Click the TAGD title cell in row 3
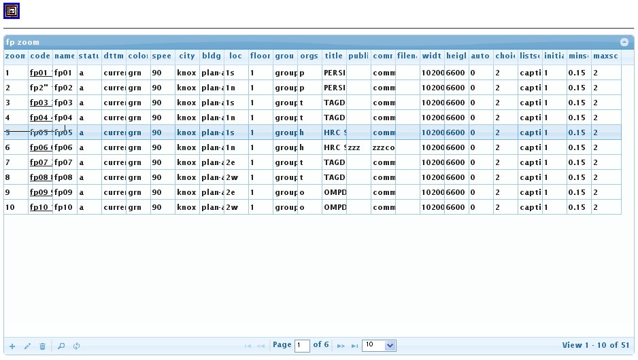Screen dimensions: 638x360 pos(334,103)
